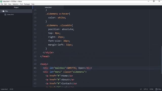This screenshot has height=91, width=162.
Task: Click the Contact anchor link line
Action: (61, 84)
